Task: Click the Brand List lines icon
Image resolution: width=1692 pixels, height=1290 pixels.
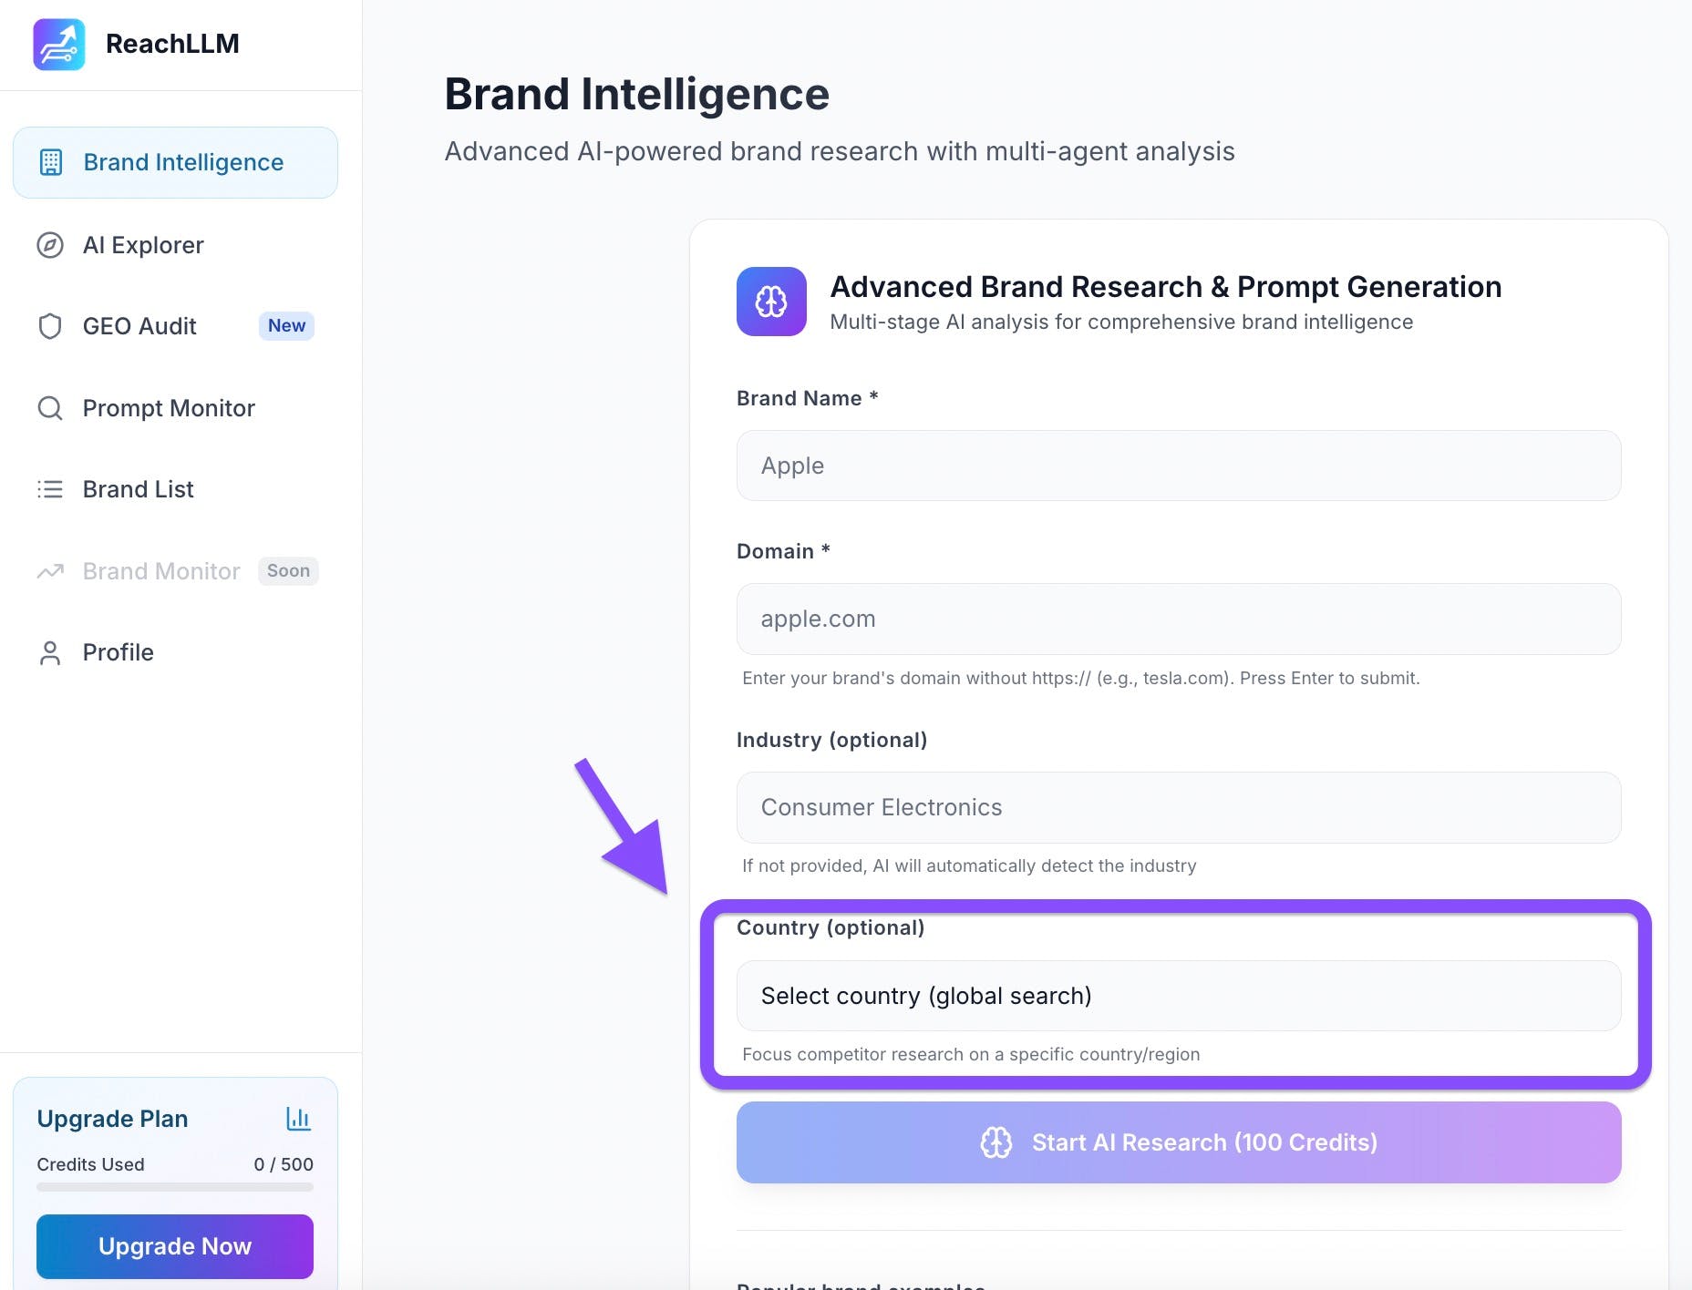Action: [x=50, y=489]
